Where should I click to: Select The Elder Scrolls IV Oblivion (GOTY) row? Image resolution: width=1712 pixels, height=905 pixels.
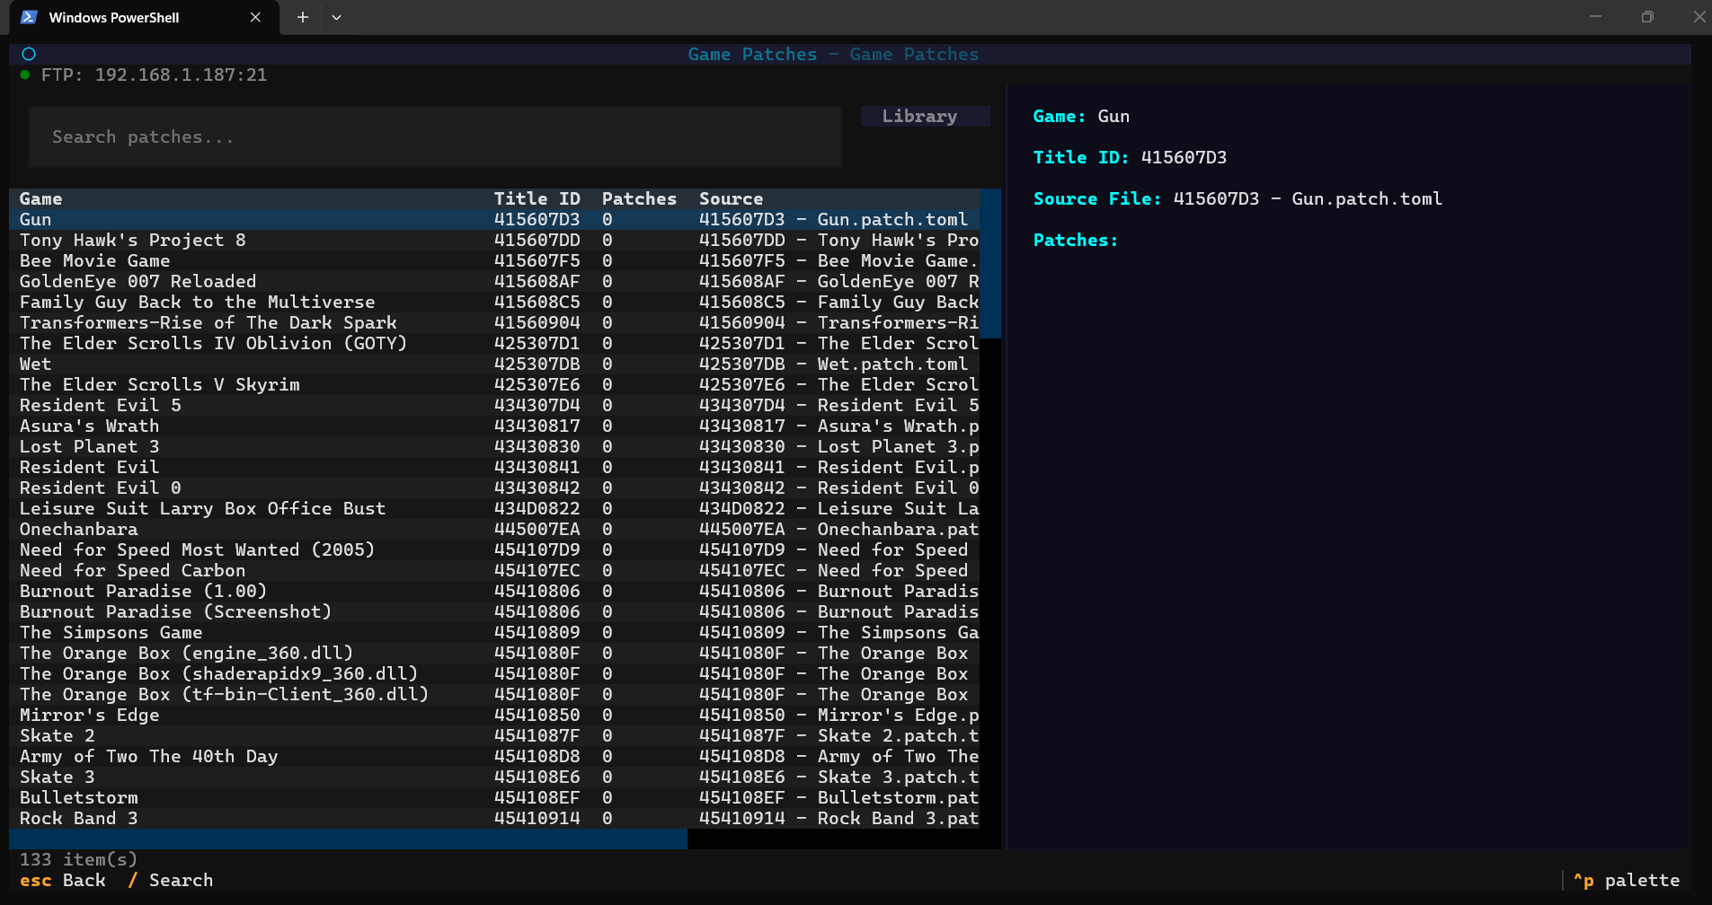494,343
